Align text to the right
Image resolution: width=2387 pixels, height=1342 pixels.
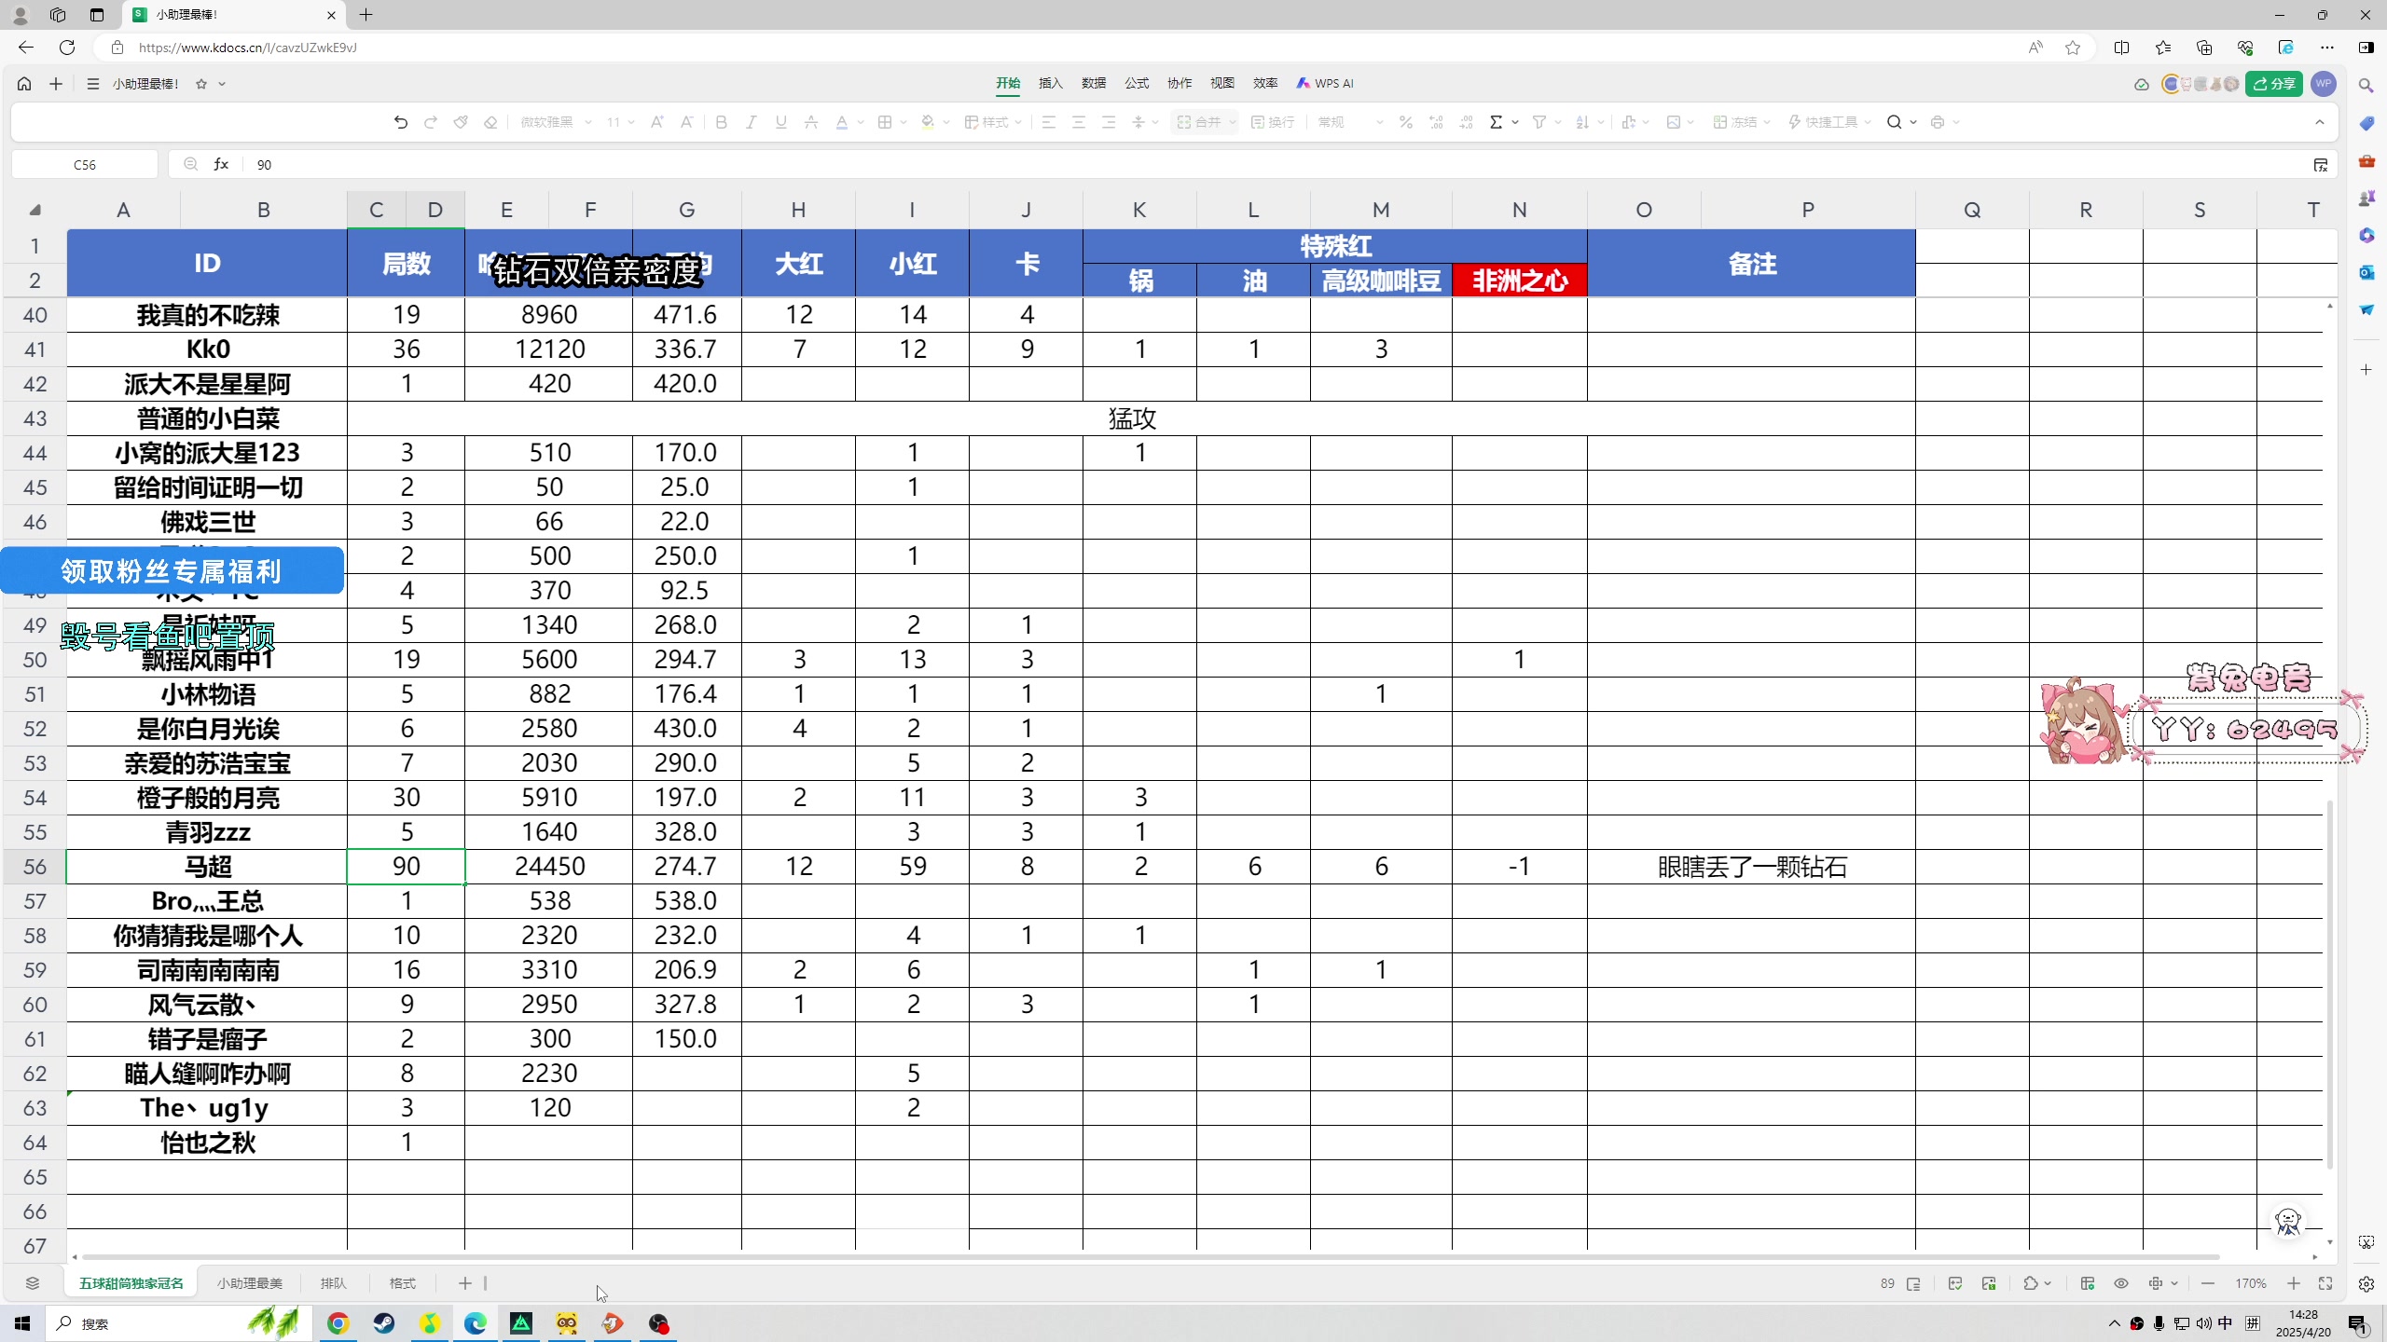point(1109,122)
